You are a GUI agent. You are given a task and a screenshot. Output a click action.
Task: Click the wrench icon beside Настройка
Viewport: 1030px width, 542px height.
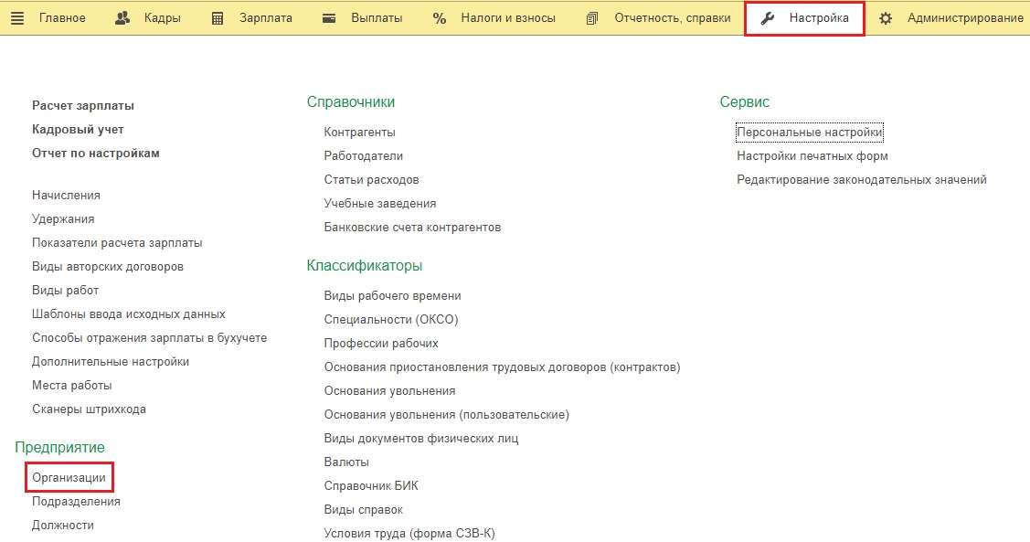(768, 18)
